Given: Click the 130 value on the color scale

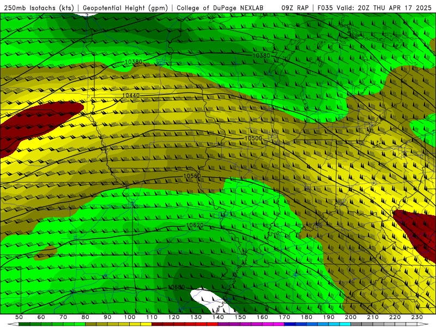Looking at the screenshot, I should pos(196,317).
